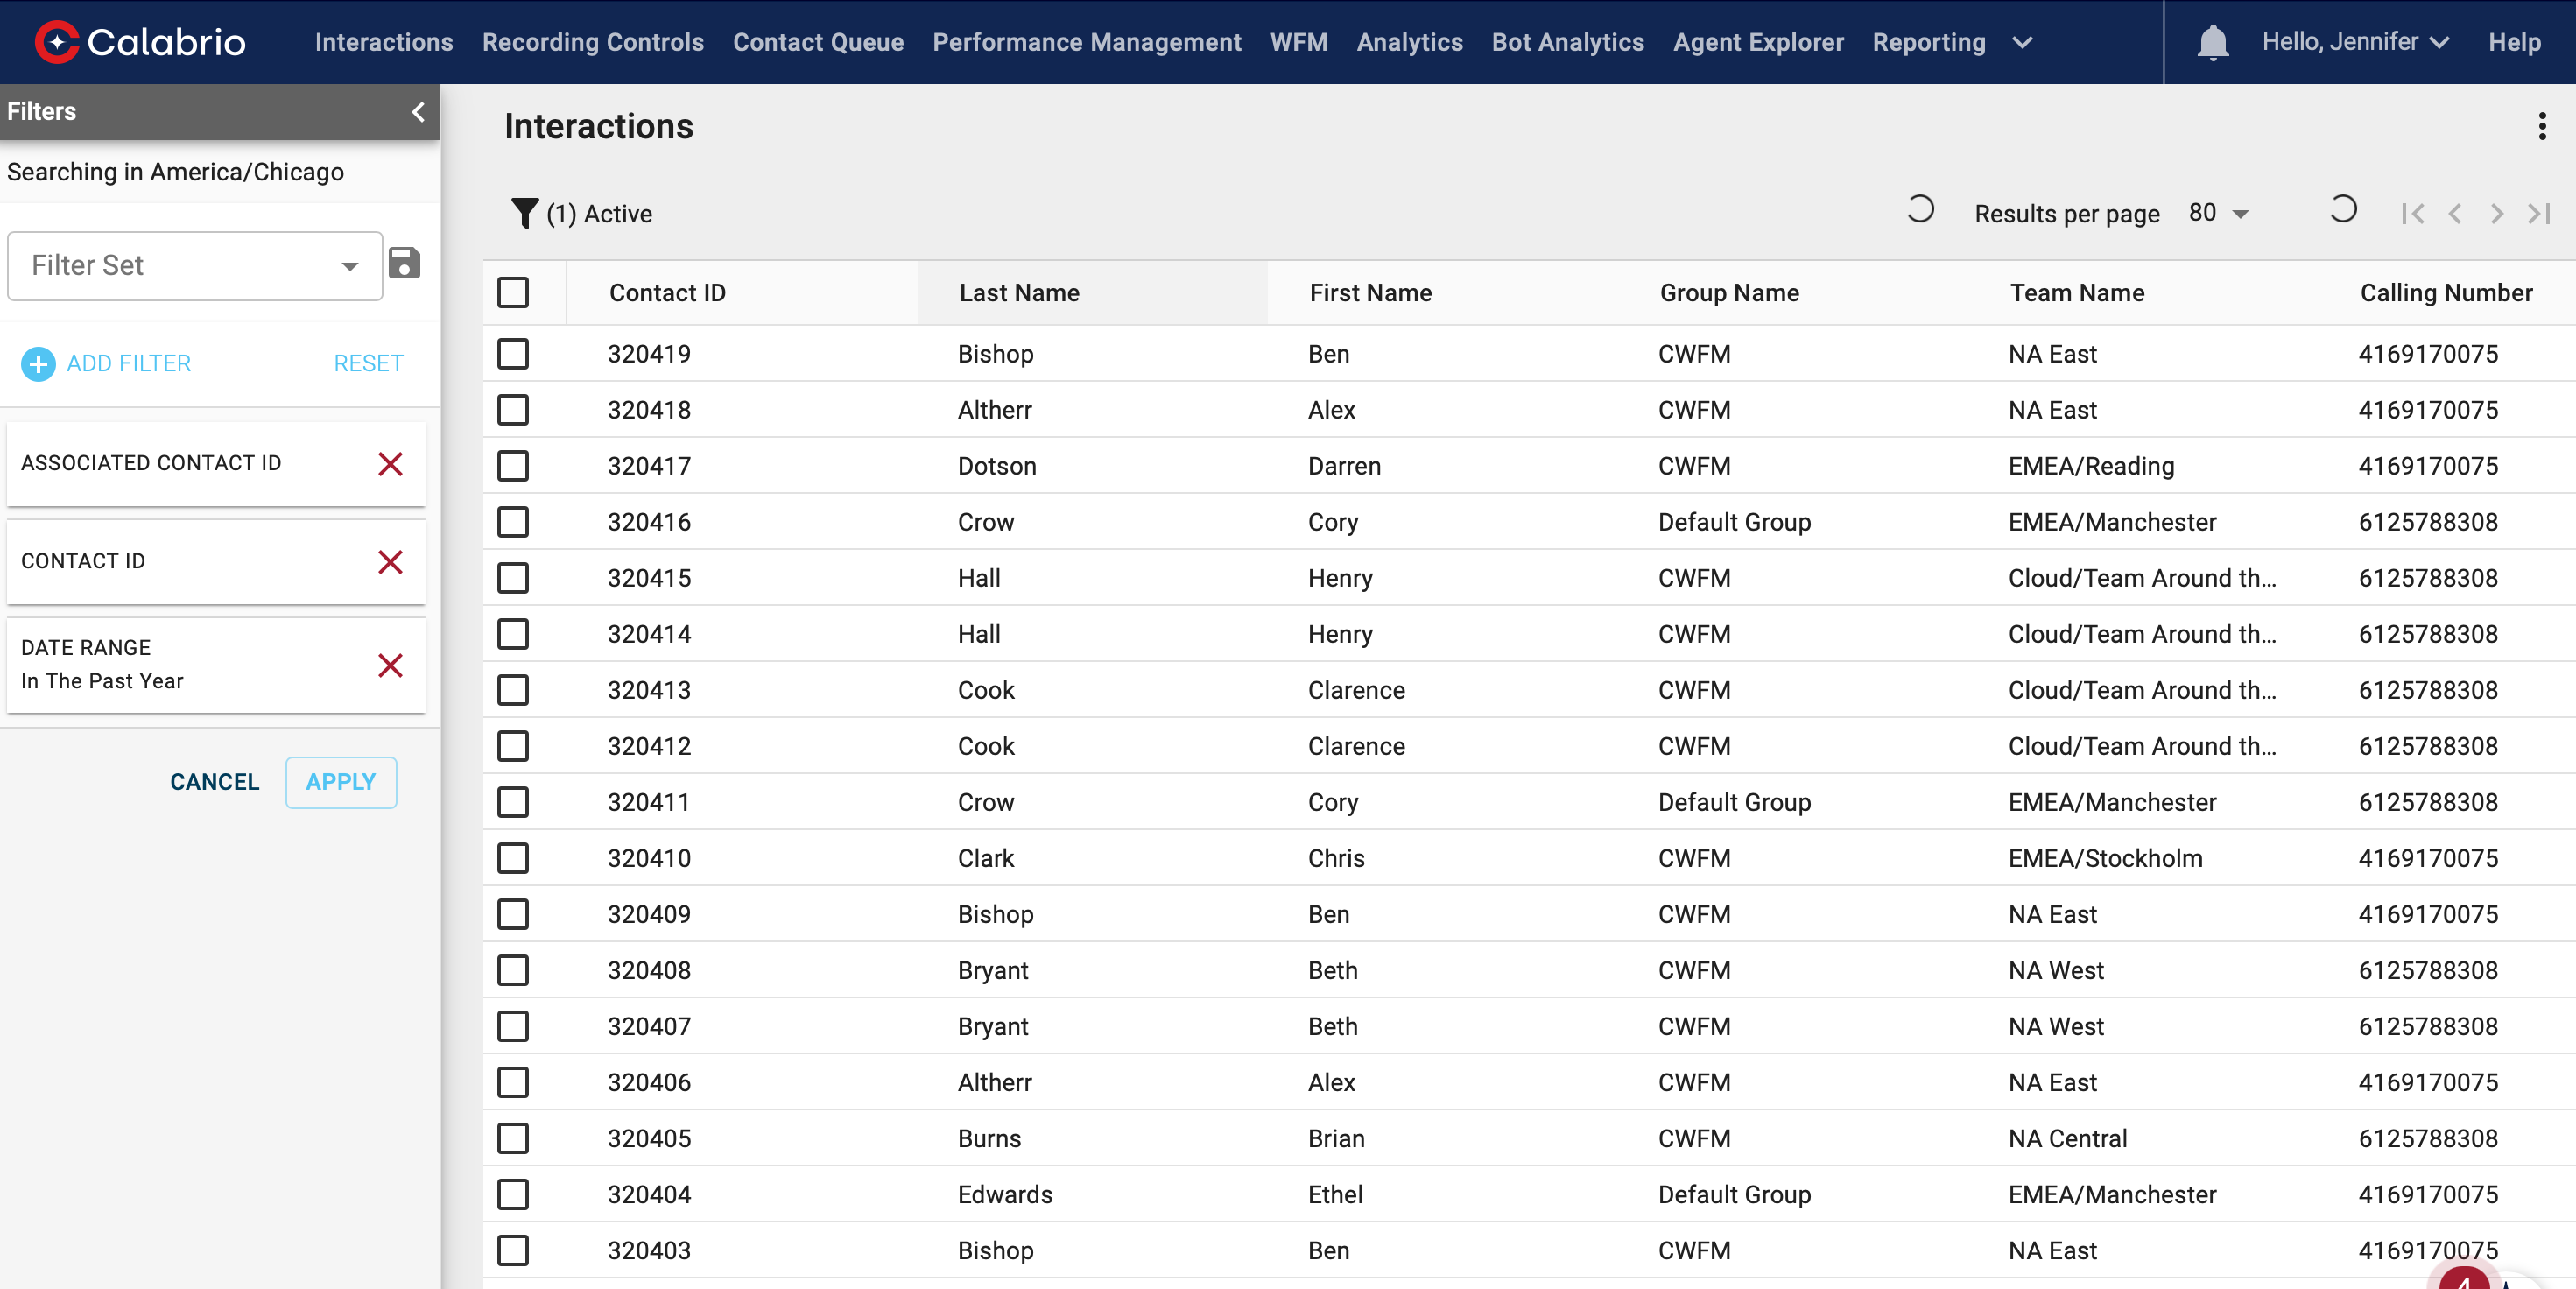Open the Contact Queue menu item
The height and width of the screenshot is (1289, 2576).
pyautogui.click(x=817, y=42)
